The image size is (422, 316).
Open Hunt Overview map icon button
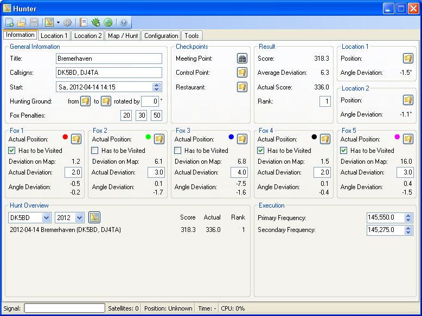coord(94,217)
